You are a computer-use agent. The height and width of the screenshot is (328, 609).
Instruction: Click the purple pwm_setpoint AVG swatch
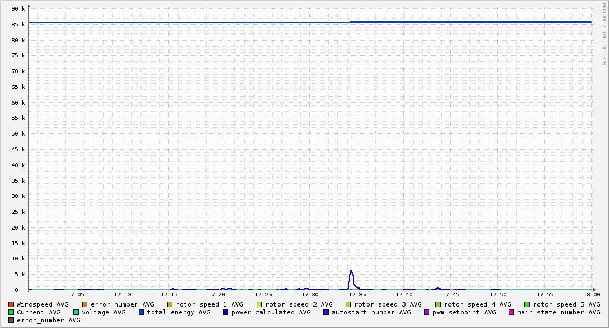coord(426,312)
